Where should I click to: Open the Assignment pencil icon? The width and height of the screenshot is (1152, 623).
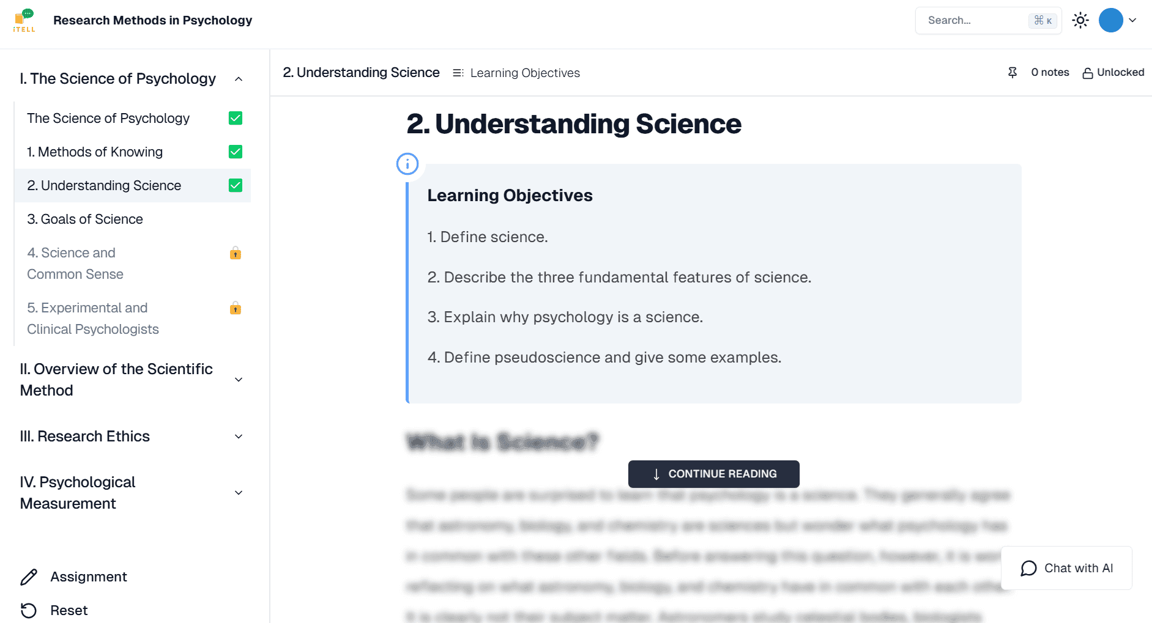pyautogui.click(x=29, y=577)
